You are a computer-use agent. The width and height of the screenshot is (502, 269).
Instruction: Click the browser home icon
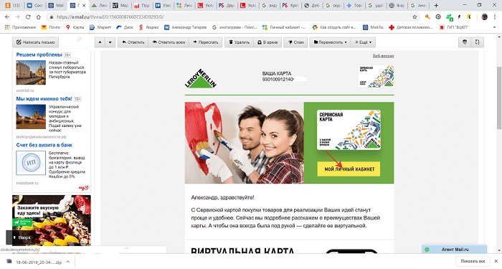39,16
